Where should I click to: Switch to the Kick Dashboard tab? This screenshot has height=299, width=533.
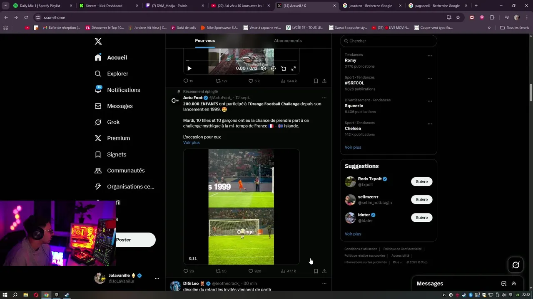(108, 6)
